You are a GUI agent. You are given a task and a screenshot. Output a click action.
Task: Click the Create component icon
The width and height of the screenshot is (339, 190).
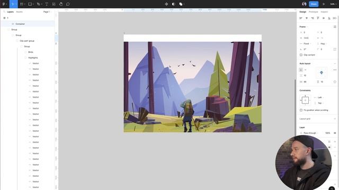pyautogui.click(x=166, y=4)
